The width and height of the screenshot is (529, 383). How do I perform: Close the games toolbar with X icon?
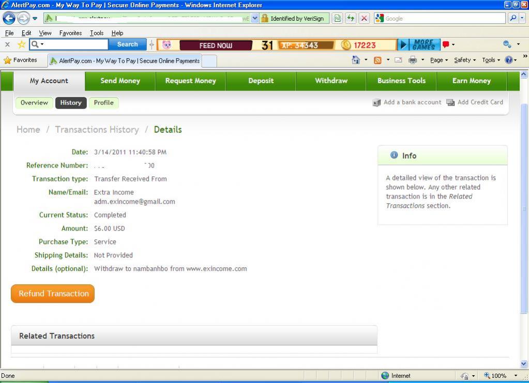tap(7, 44)
